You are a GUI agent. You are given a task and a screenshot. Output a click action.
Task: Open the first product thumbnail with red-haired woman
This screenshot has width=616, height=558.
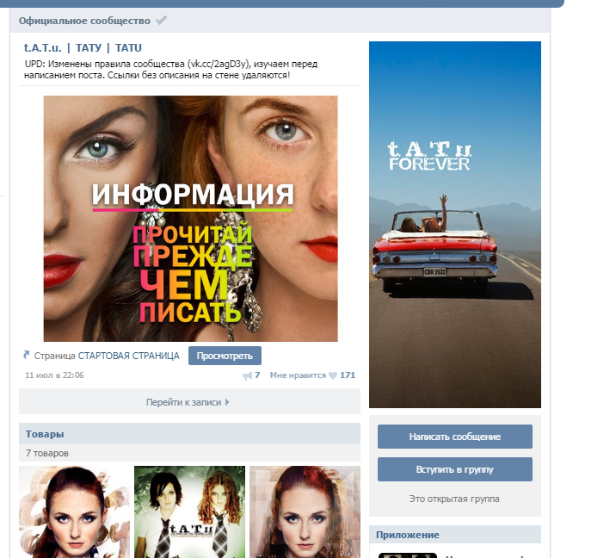(74, 512)
